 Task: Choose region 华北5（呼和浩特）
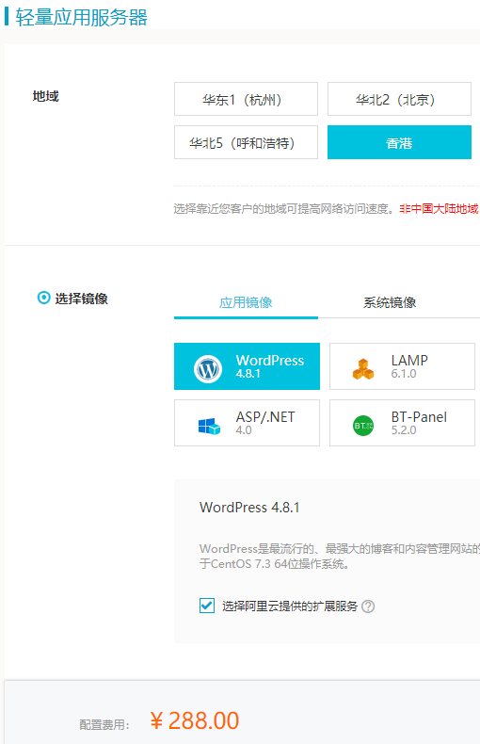click(246, 142)
